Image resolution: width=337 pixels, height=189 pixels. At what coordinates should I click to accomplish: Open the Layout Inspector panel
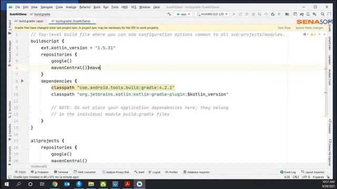tap(313, 172)
